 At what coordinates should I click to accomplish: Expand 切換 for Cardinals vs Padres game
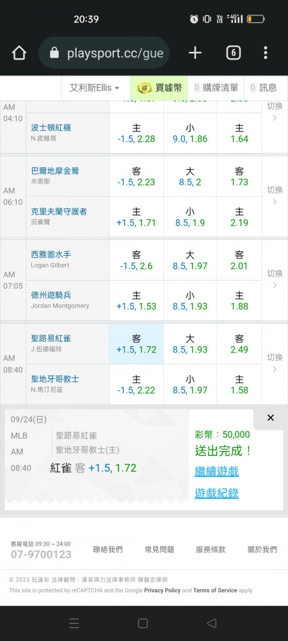pos(275,363)
